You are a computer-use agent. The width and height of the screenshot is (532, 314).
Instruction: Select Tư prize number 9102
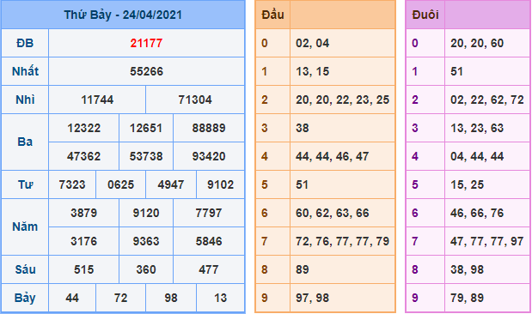pos(221,184)
